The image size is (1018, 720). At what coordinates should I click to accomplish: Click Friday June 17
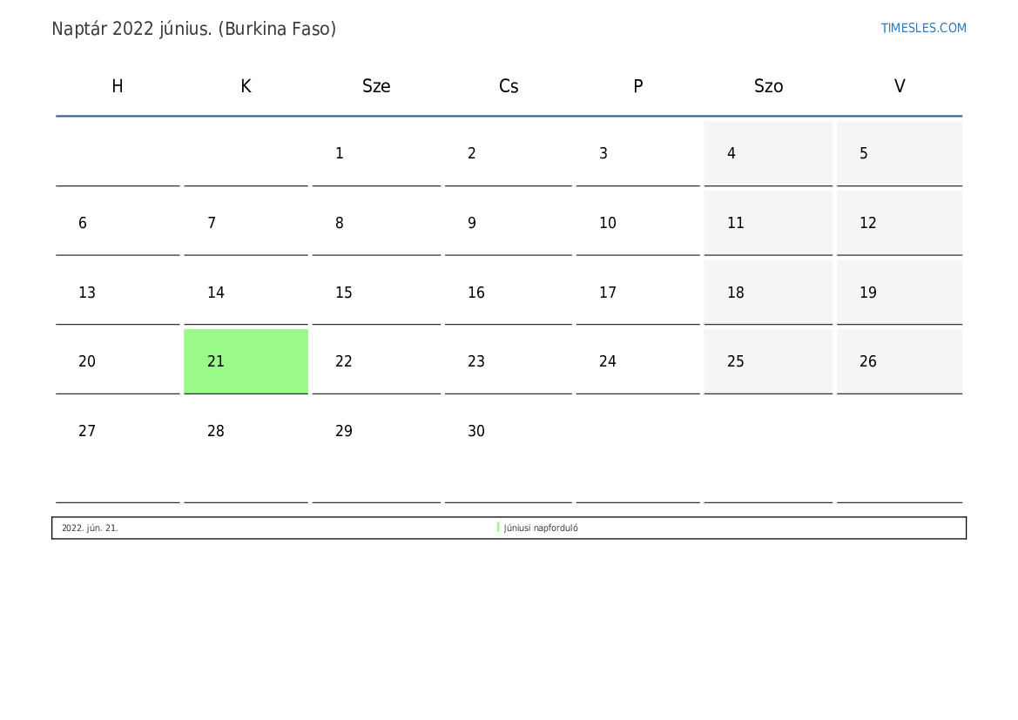tap(608, 293)
